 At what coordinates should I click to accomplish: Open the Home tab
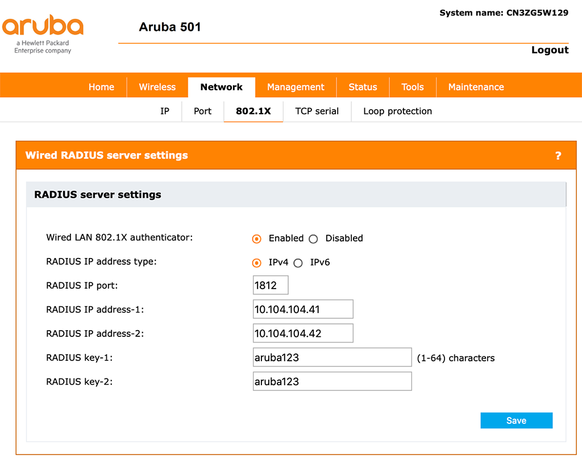101,87
